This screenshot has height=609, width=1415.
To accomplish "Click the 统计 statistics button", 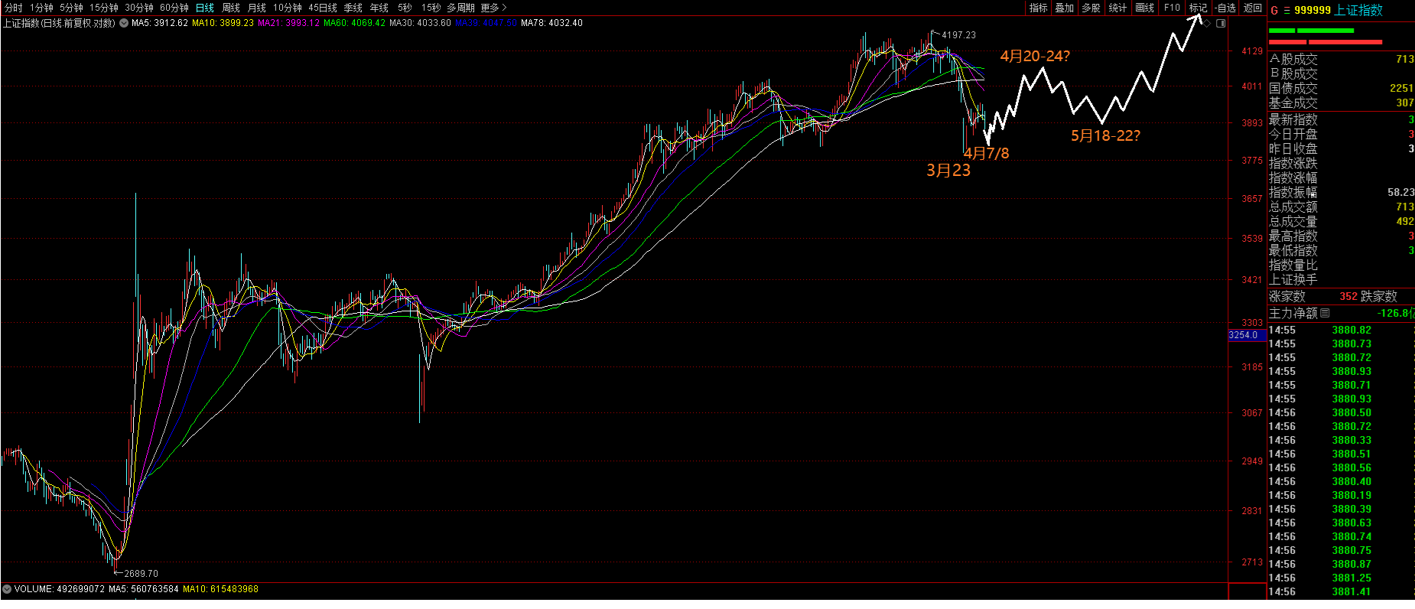I will [1118, 8].
